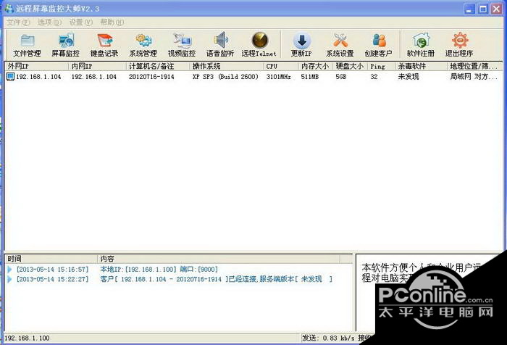Click the 局域网 location cell
Screen dimensions: 507x345
tap(474, 77)
